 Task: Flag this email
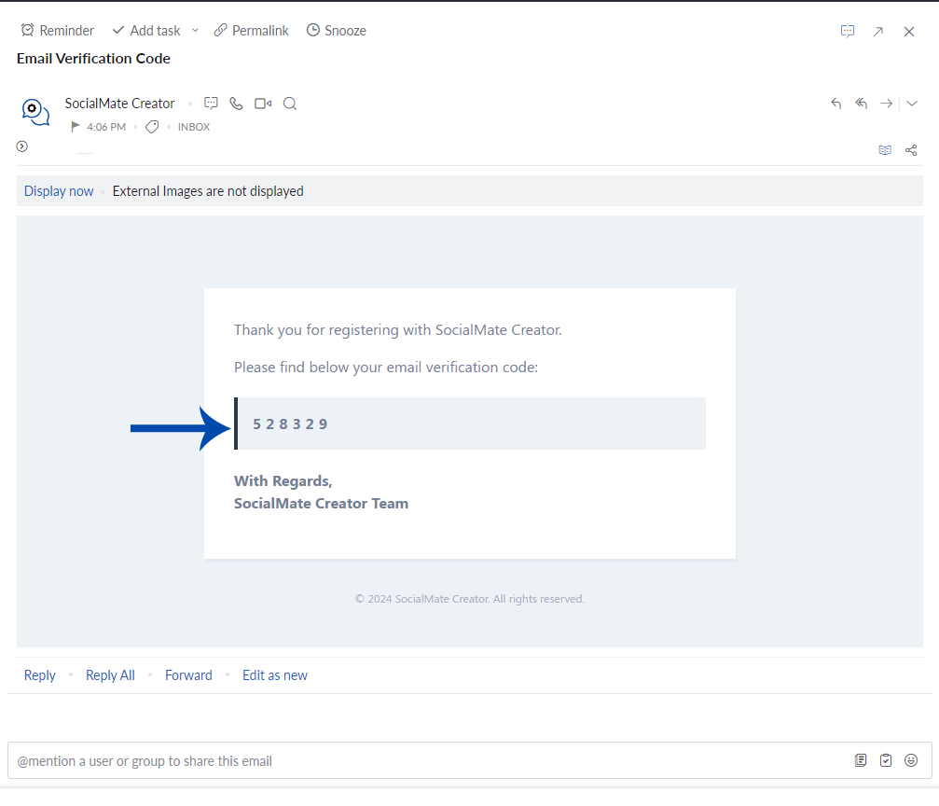[75, 127]
